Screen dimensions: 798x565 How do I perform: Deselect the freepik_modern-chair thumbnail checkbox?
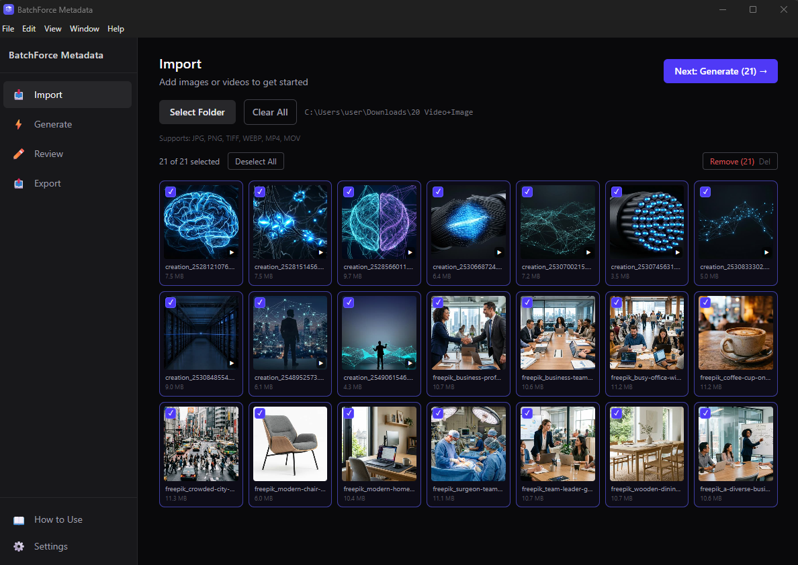tap(259, 413)
